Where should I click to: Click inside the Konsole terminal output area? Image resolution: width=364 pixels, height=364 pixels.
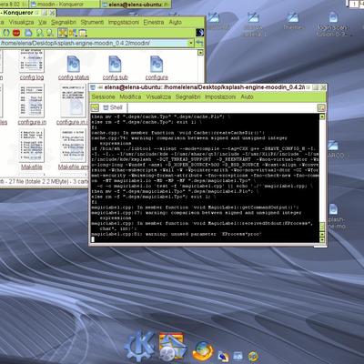pos(205,178)
